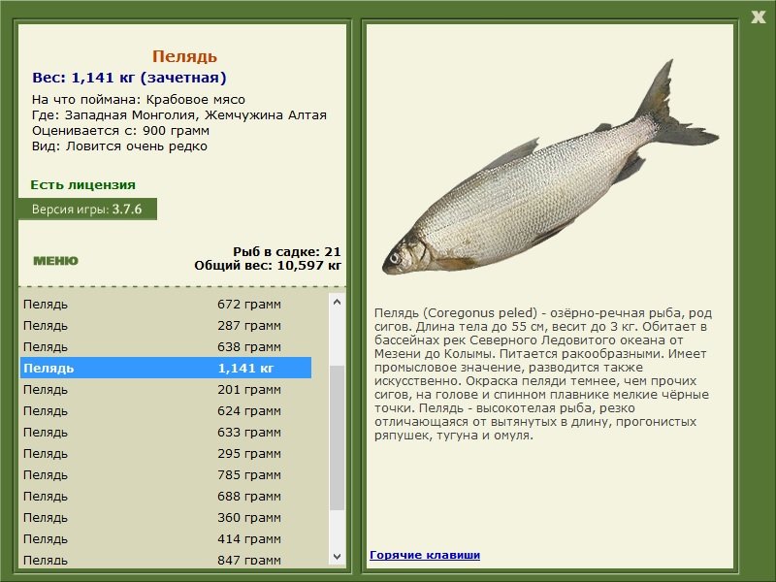Close the fish info window with X
This screenshot has width=776, height=582.
click(x=759, y=17)
